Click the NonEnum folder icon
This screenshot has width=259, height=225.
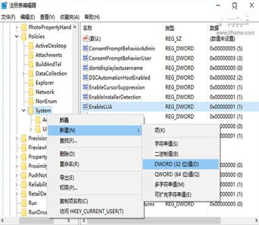click(31, 101)
